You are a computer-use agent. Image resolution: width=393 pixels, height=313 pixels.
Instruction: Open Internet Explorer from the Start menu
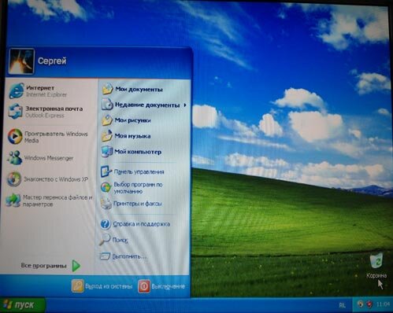(17, 91)
